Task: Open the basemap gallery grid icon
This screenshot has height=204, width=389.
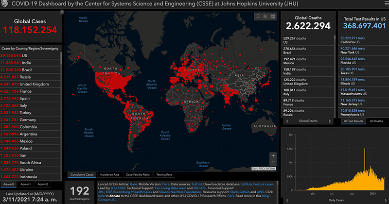Action: 274,17
